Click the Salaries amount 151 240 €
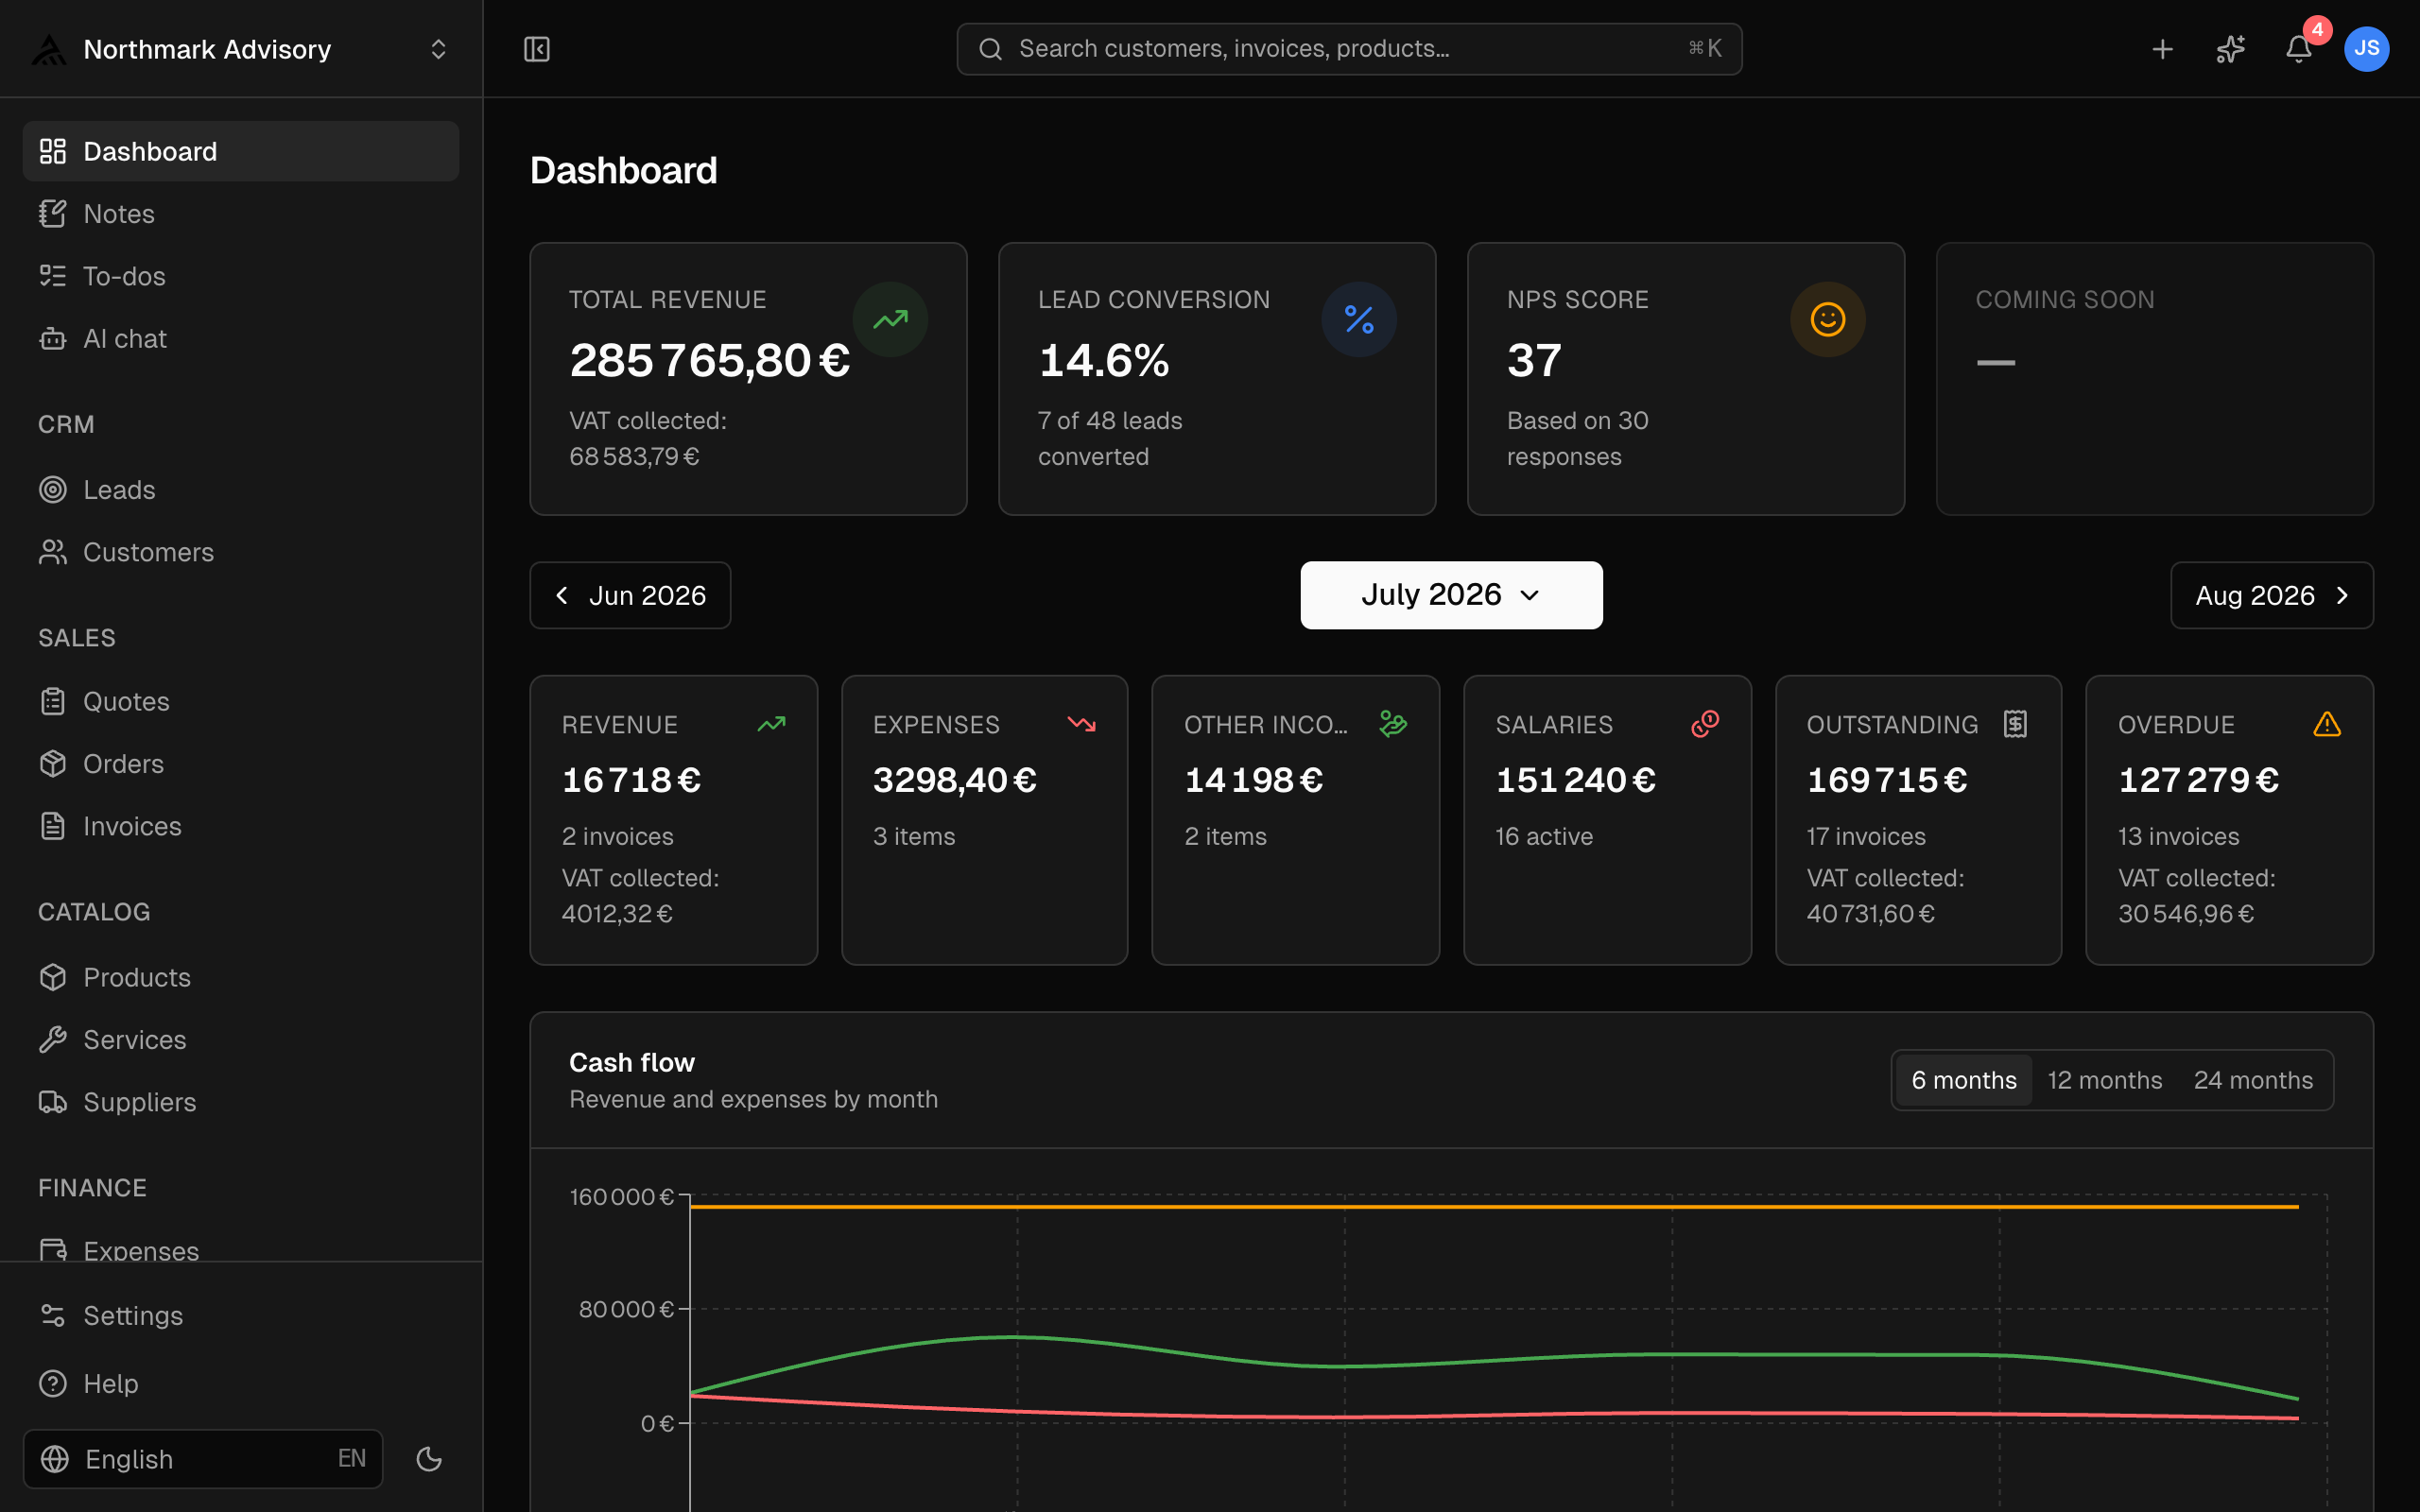 coord(1575,780)
